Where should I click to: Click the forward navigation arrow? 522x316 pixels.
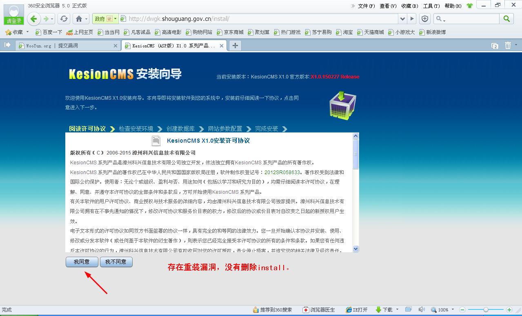click(x=46, y=19)
